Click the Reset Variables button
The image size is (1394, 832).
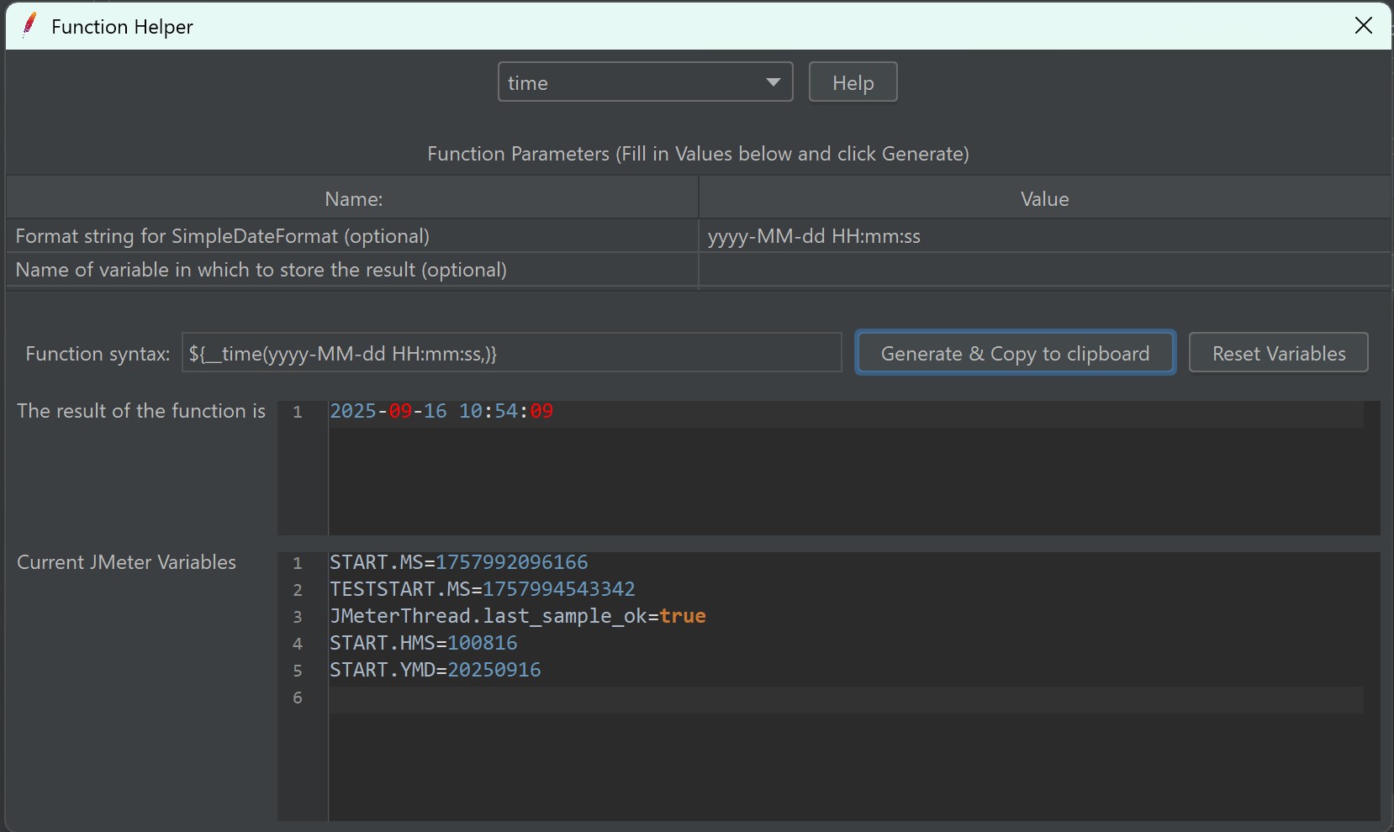[1278, 353]
